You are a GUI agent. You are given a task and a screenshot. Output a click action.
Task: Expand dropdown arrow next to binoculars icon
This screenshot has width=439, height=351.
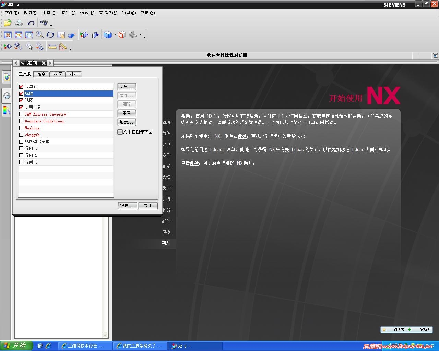pos(51,25)
